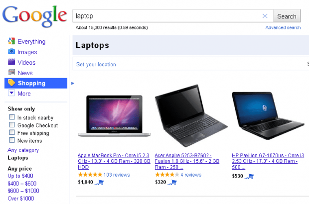Click the Shopping price tag icon
Viewport: 309px width, 204px height.
[x=11, y=83]
